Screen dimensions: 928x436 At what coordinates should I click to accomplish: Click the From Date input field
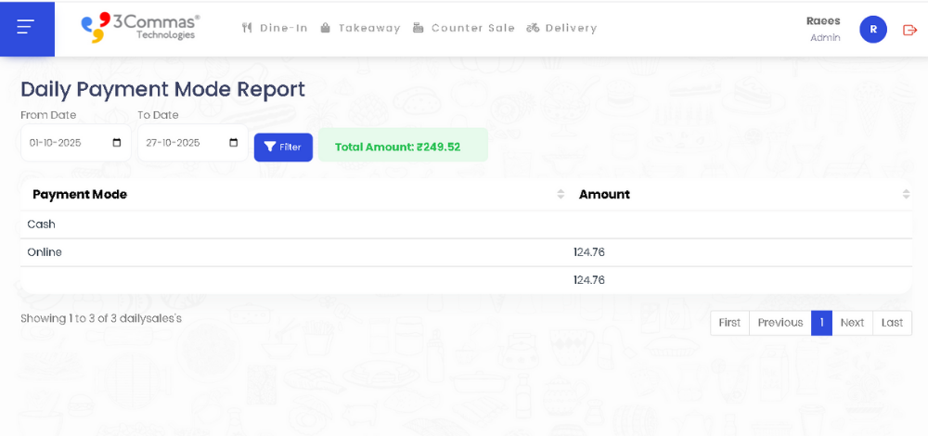coord(65,143)
